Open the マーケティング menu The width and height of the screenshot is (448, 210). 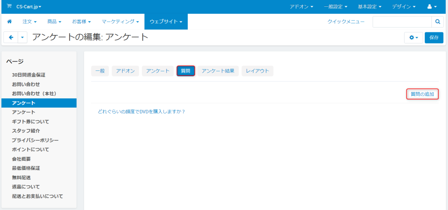pyautogui.click(x=120, y=22)
